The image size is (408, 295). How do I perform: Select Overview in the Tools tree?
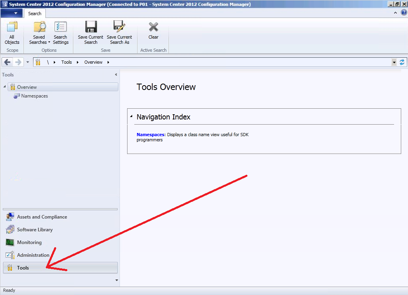(x=63, y=87)
